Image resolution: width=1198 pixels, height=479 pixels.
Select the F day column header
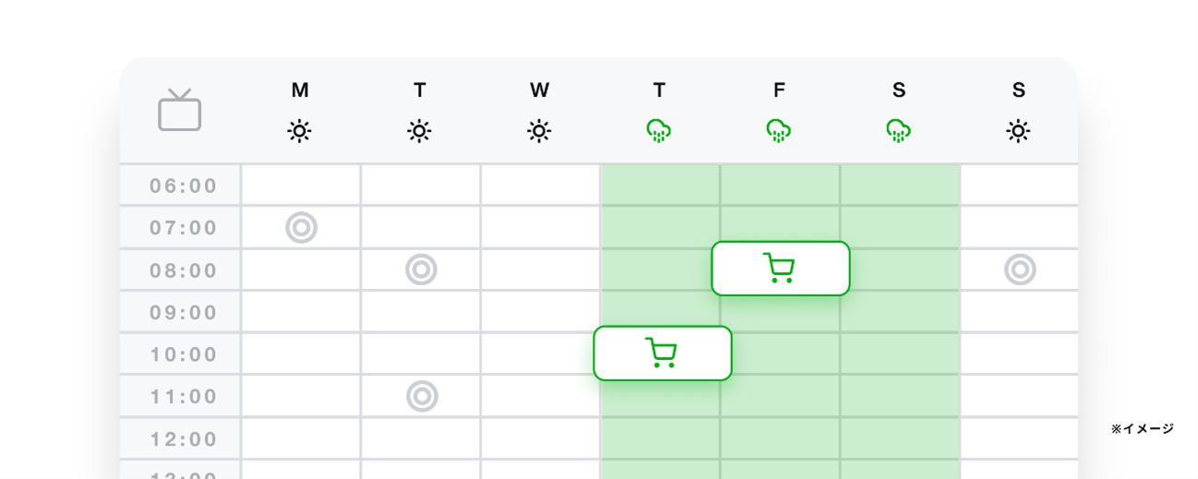tap(779, 90)
